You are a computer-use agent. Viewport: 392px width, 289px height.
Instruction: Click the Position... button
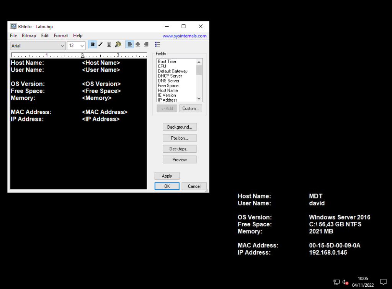[x=180, y=138]
